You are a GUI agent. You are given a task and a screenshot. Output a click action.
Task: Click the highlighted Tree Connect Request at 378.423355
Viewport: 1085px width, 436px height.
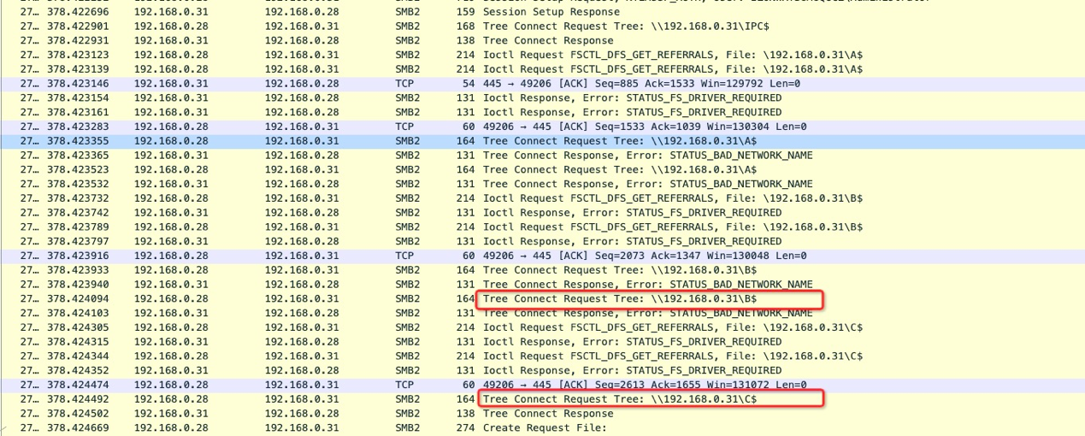coord(542,141)
